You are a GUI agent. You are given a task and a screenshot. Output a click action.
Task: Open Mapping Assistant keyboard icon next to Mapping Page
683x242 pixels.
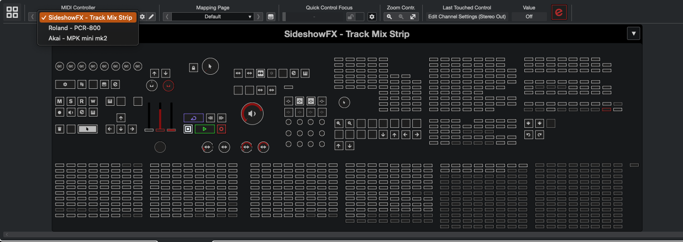(x=271, y=17)
